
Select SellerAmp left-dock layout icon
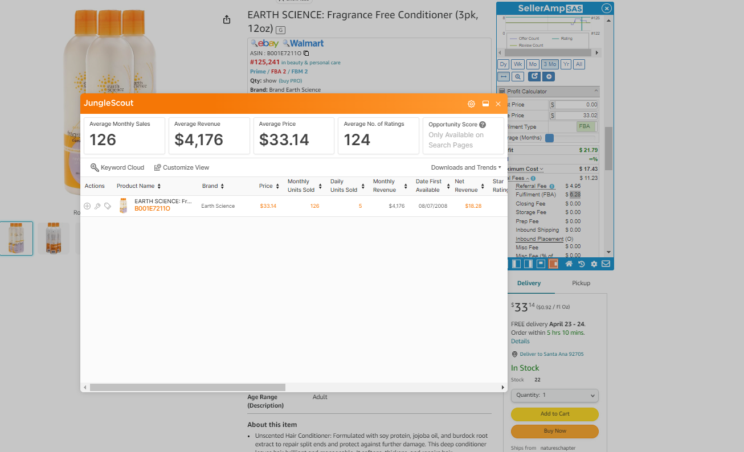[516, 264]
